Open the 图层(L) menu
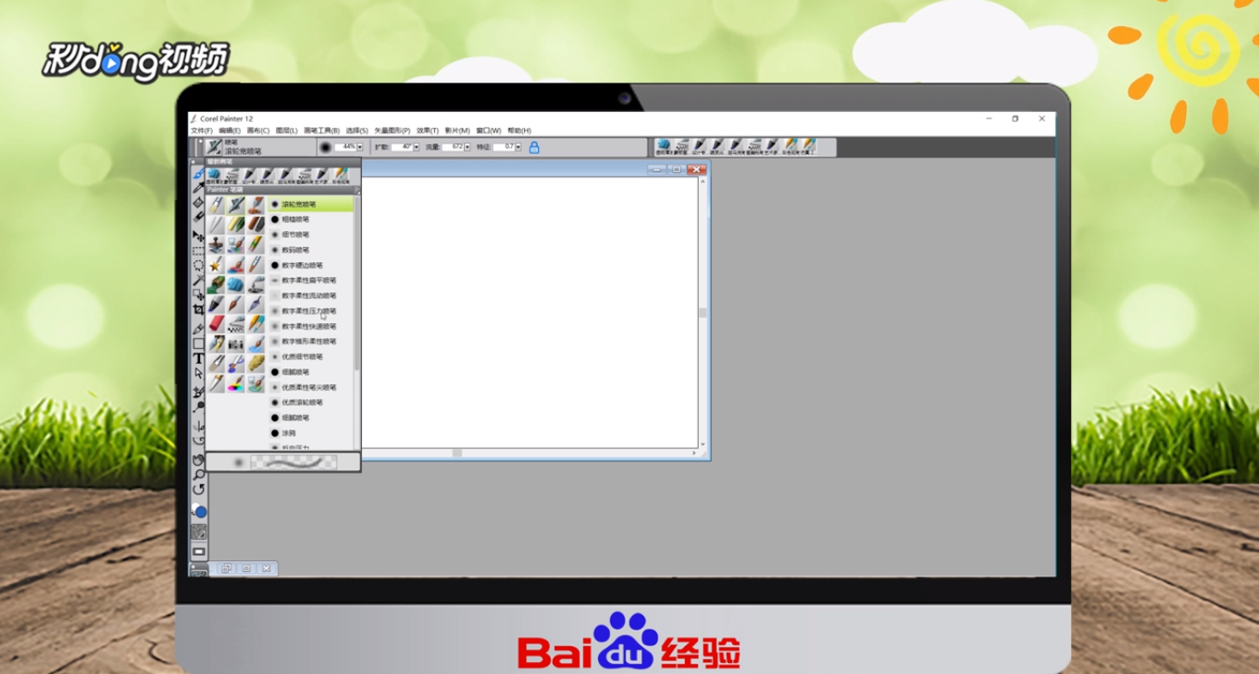The image size is (1259, 674). point(287,131)
